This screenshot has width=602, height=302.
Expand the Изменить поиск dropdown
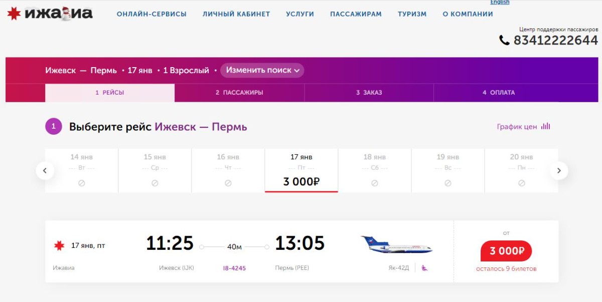point(262,71)
